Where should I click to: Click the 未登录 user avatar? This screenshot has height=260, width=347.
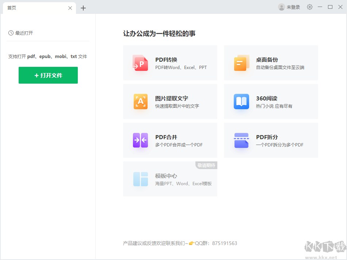[281, 7]
